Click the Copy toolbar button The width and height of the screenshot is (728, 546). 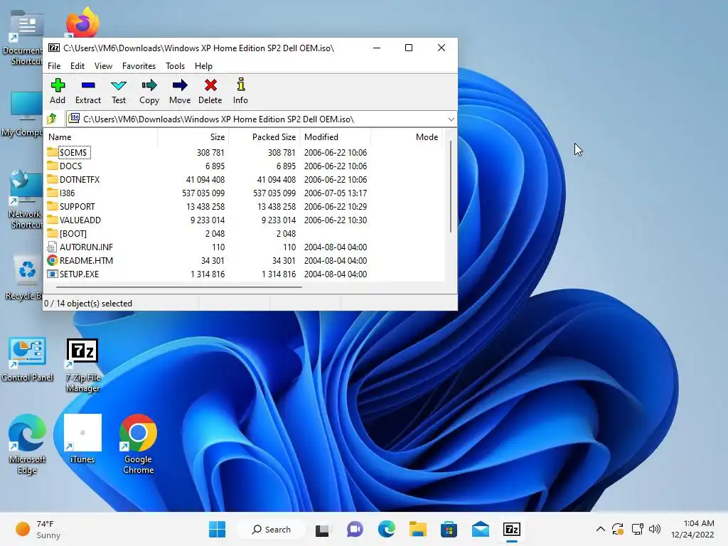[149, 92]
